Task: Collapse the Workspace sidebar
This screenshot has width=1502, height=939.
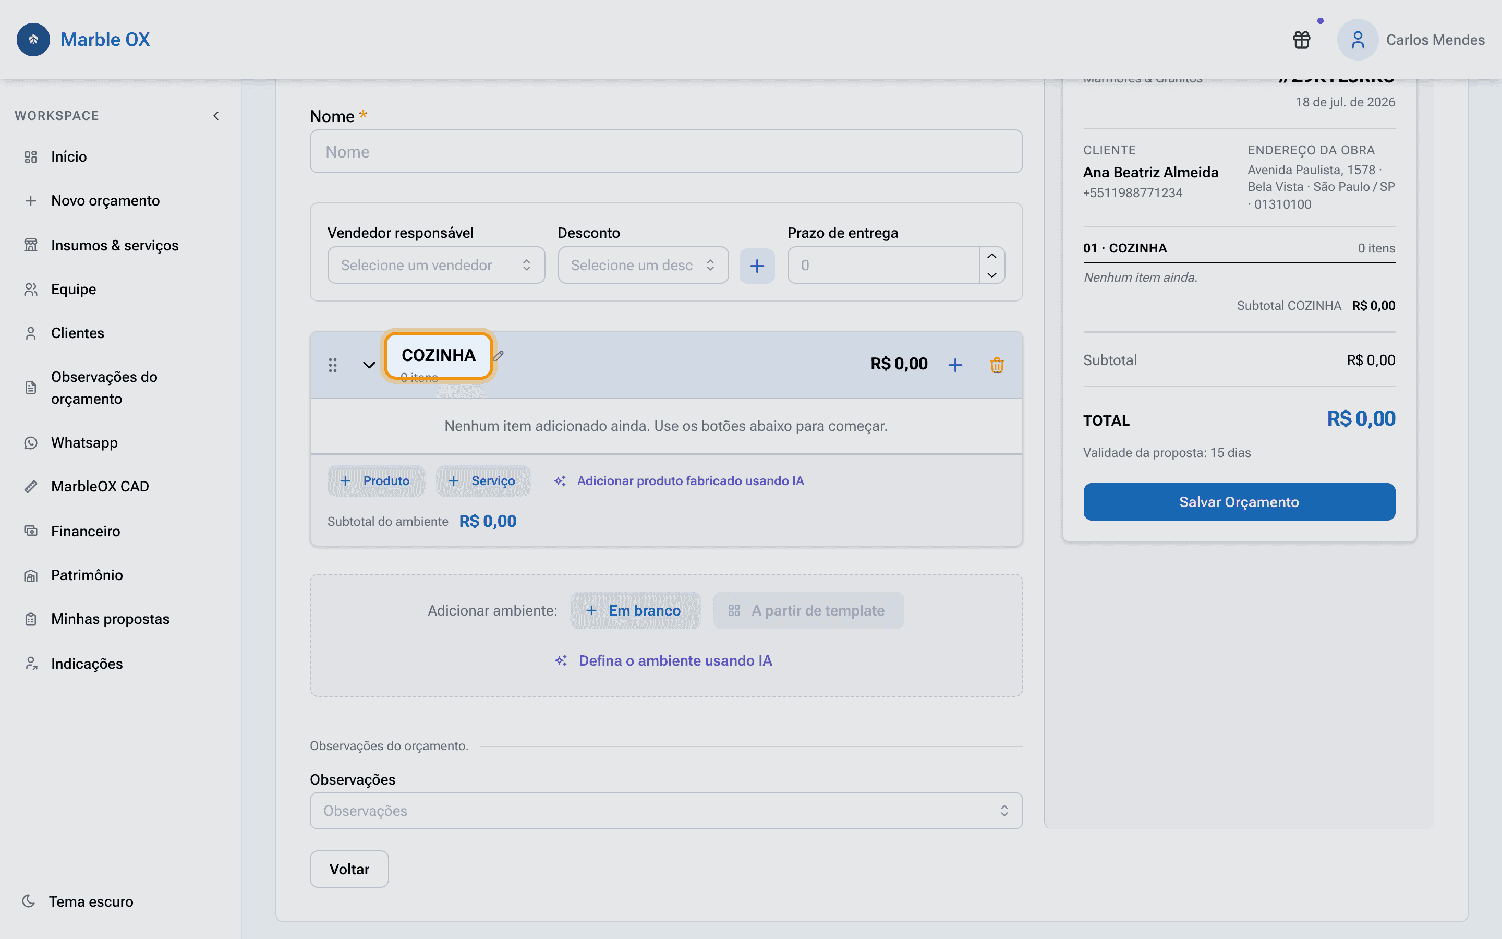Action: tap(216, 115)
